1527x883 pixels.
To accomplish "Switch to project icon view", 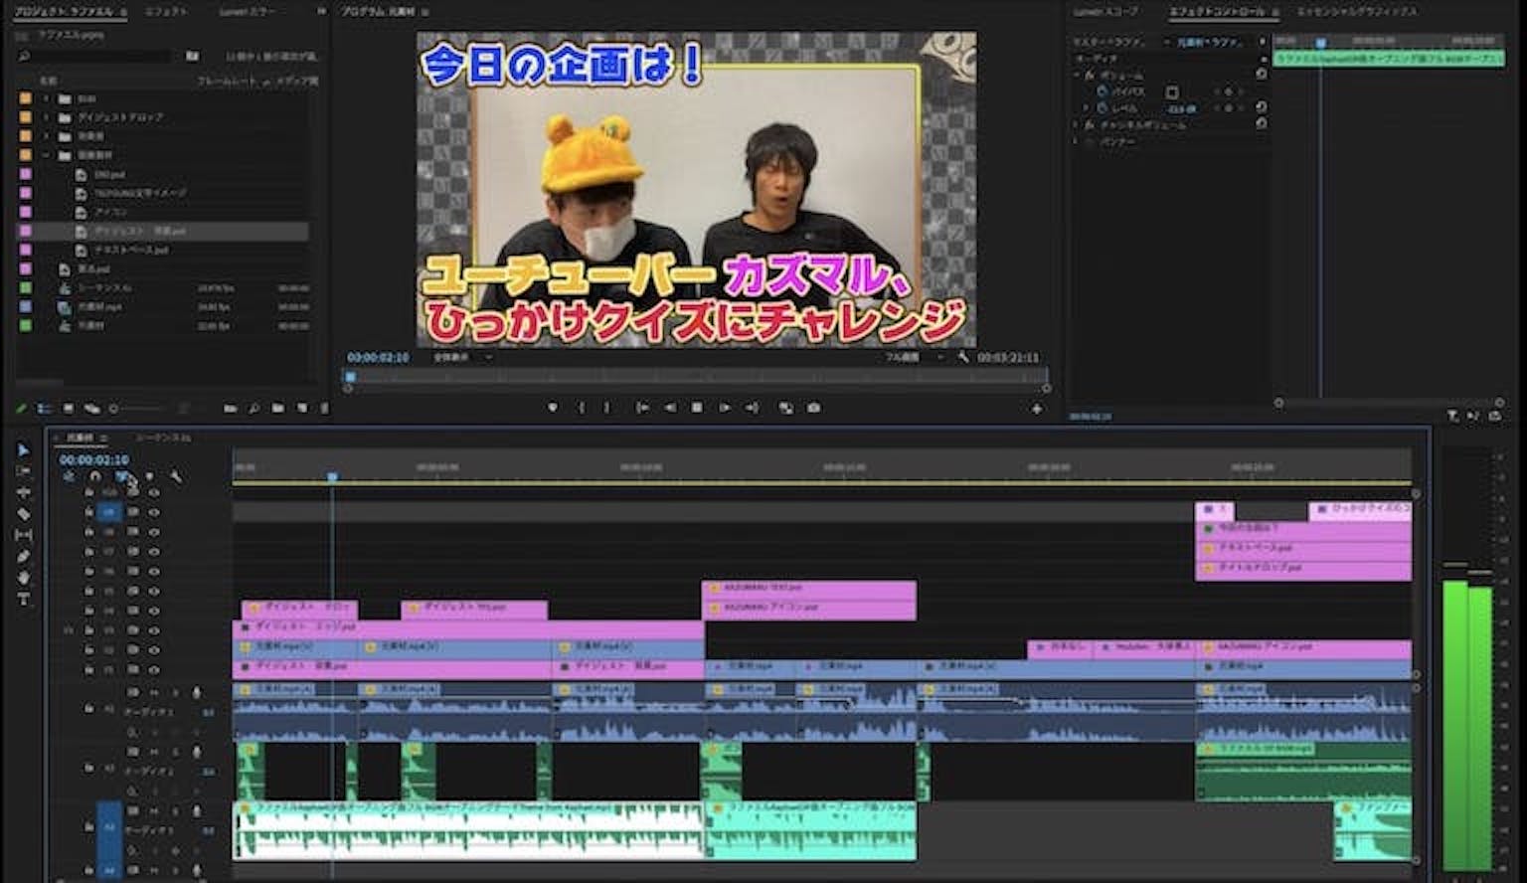I will pos(69,409).
